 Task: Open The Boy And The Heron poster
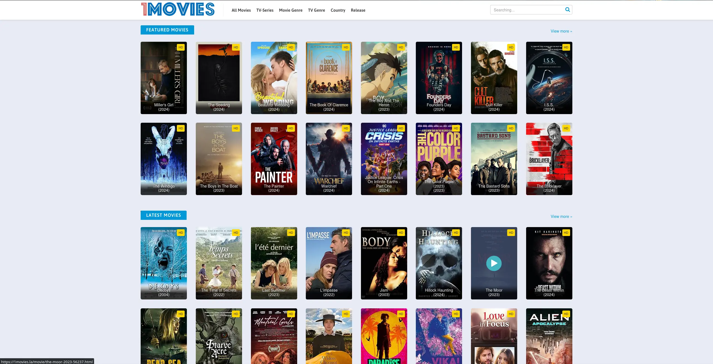[384, 78]
